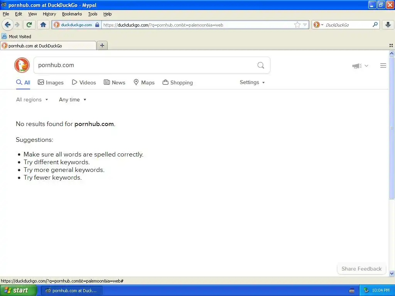Screen dimensions: 395x296
Task: Switch to the Maps tab
Action: point(144,82)
